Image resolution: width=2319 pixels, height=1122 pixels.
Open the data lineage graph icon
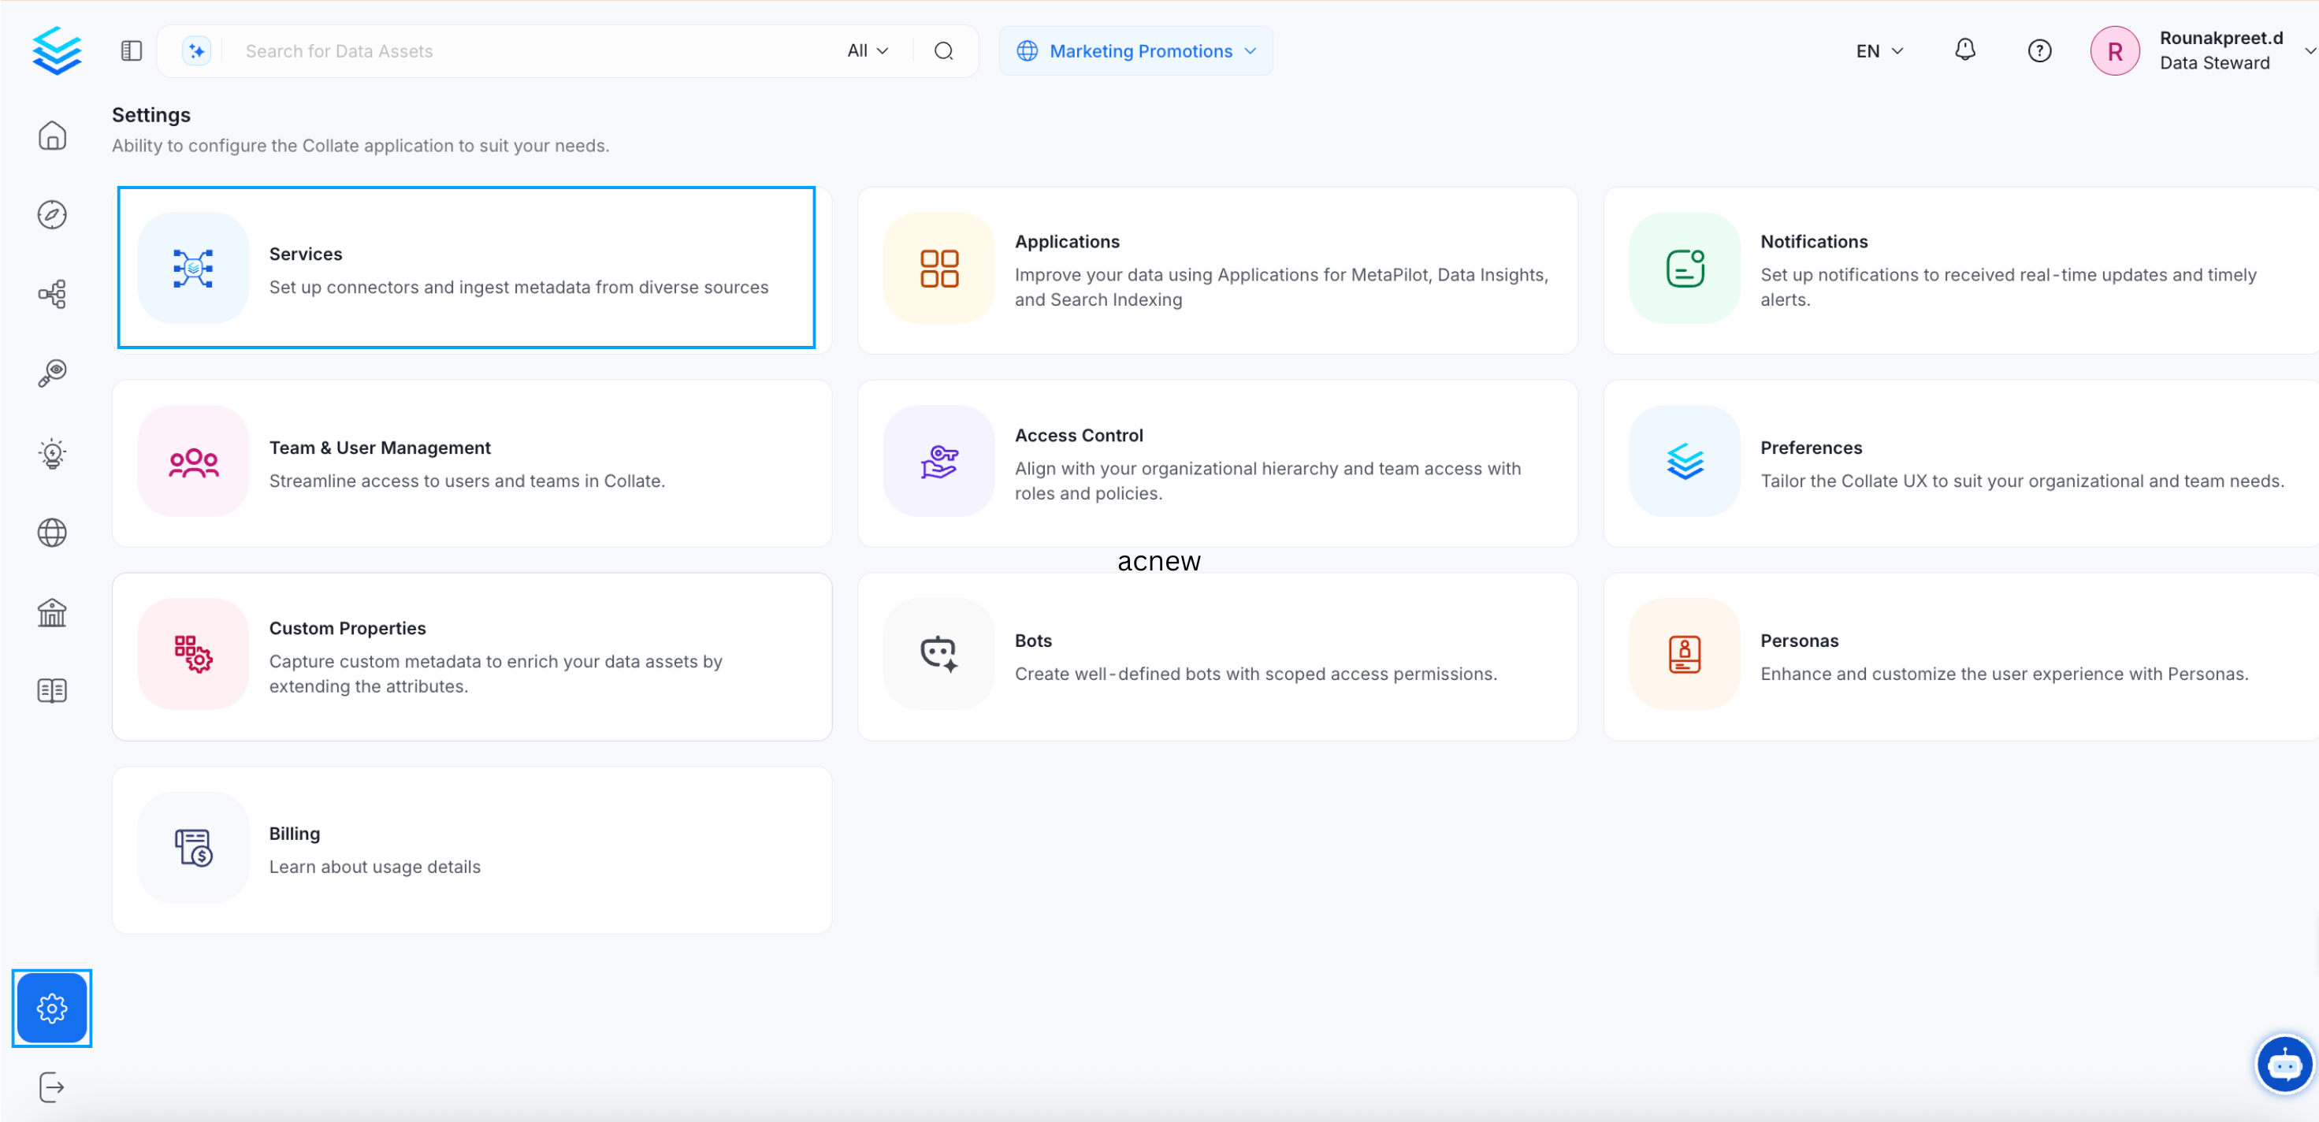[x=51, y=294]
